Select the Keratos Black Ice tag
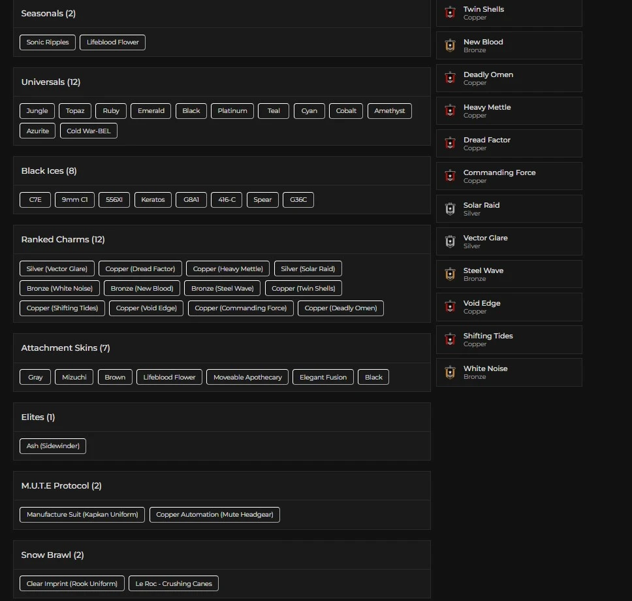Viewport: 632px width, 601px height. (153, 200)
